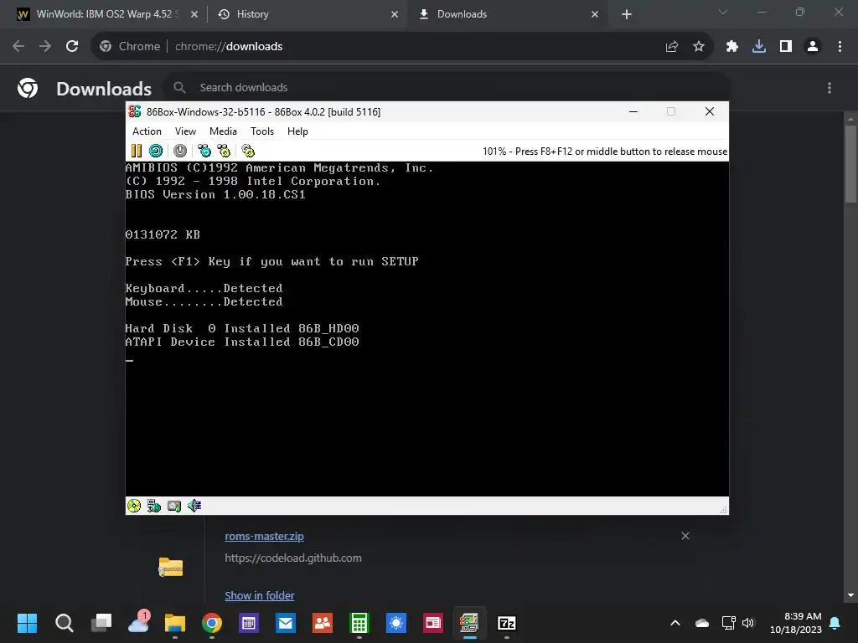Open Chrome tab search chevron
Image resolution: width=858 pixels, height=643 pixels.
(723, 12)
